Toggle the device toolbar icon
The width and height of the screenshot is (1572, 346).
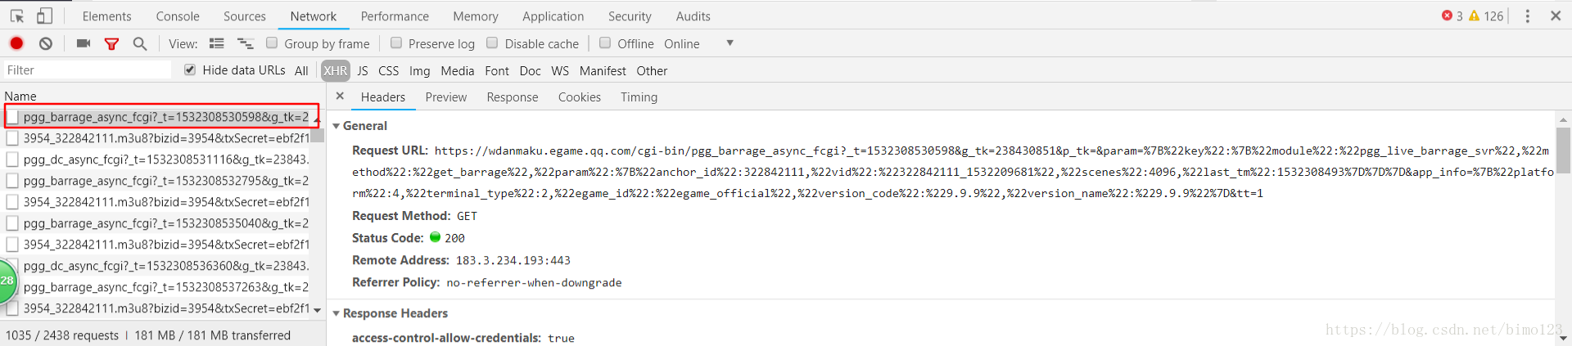tap(44, 16)
